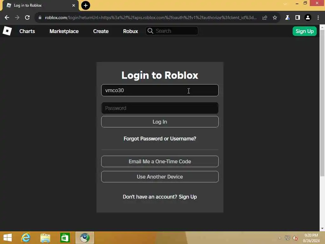325x244 pixels.
Task: Open the Windows Store taskbar icon
Action: pos(65,238)
